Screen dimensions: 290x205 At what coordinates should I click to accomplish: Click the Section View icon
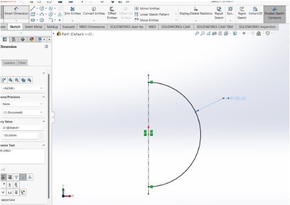coord(214,33)
